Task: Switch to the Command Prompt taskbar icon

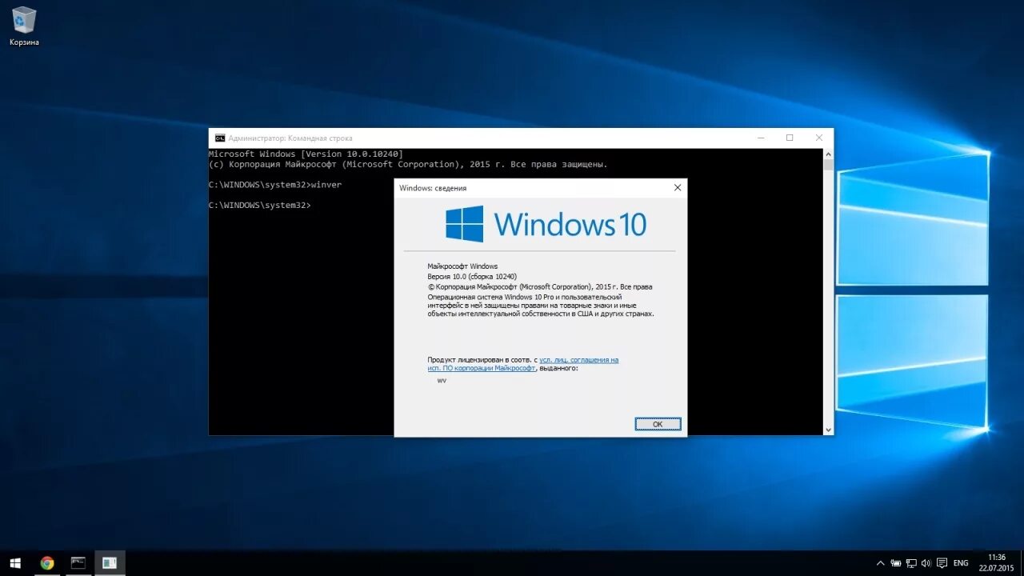Action: point(78,562)
